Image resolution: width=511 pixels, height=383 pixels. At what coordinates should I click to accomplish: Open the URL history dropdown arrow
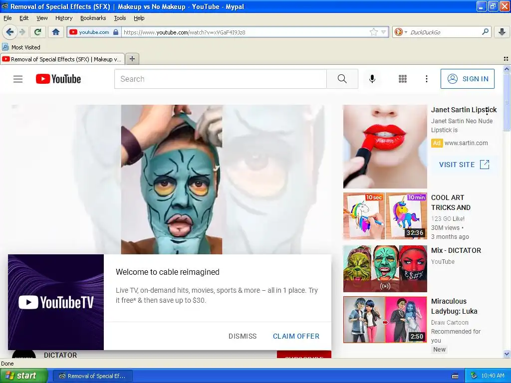click(x=384, y=32)
